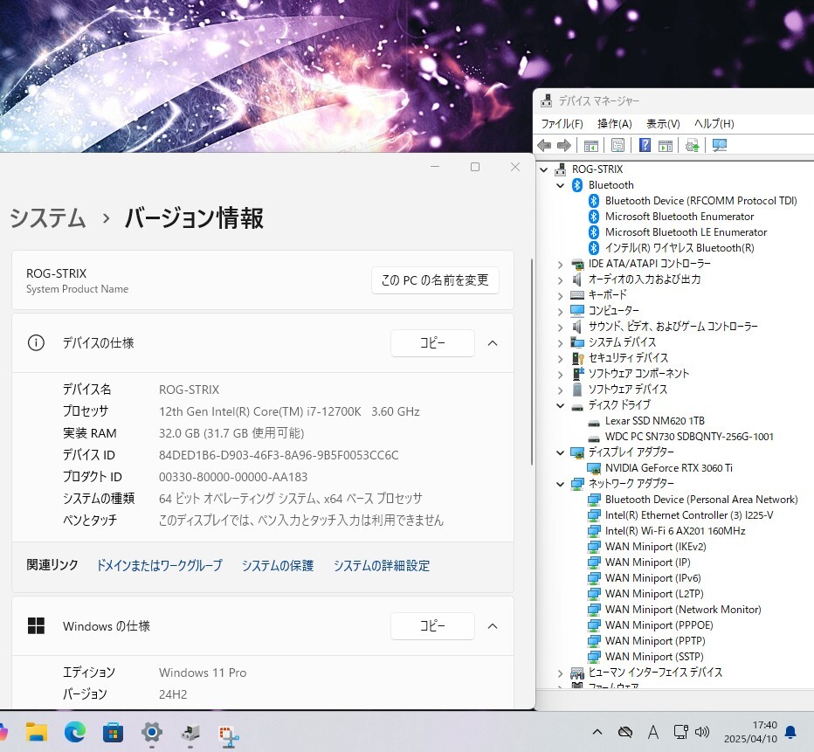Select Bluetooth Device (Personal Area Network)

[701, 500]
